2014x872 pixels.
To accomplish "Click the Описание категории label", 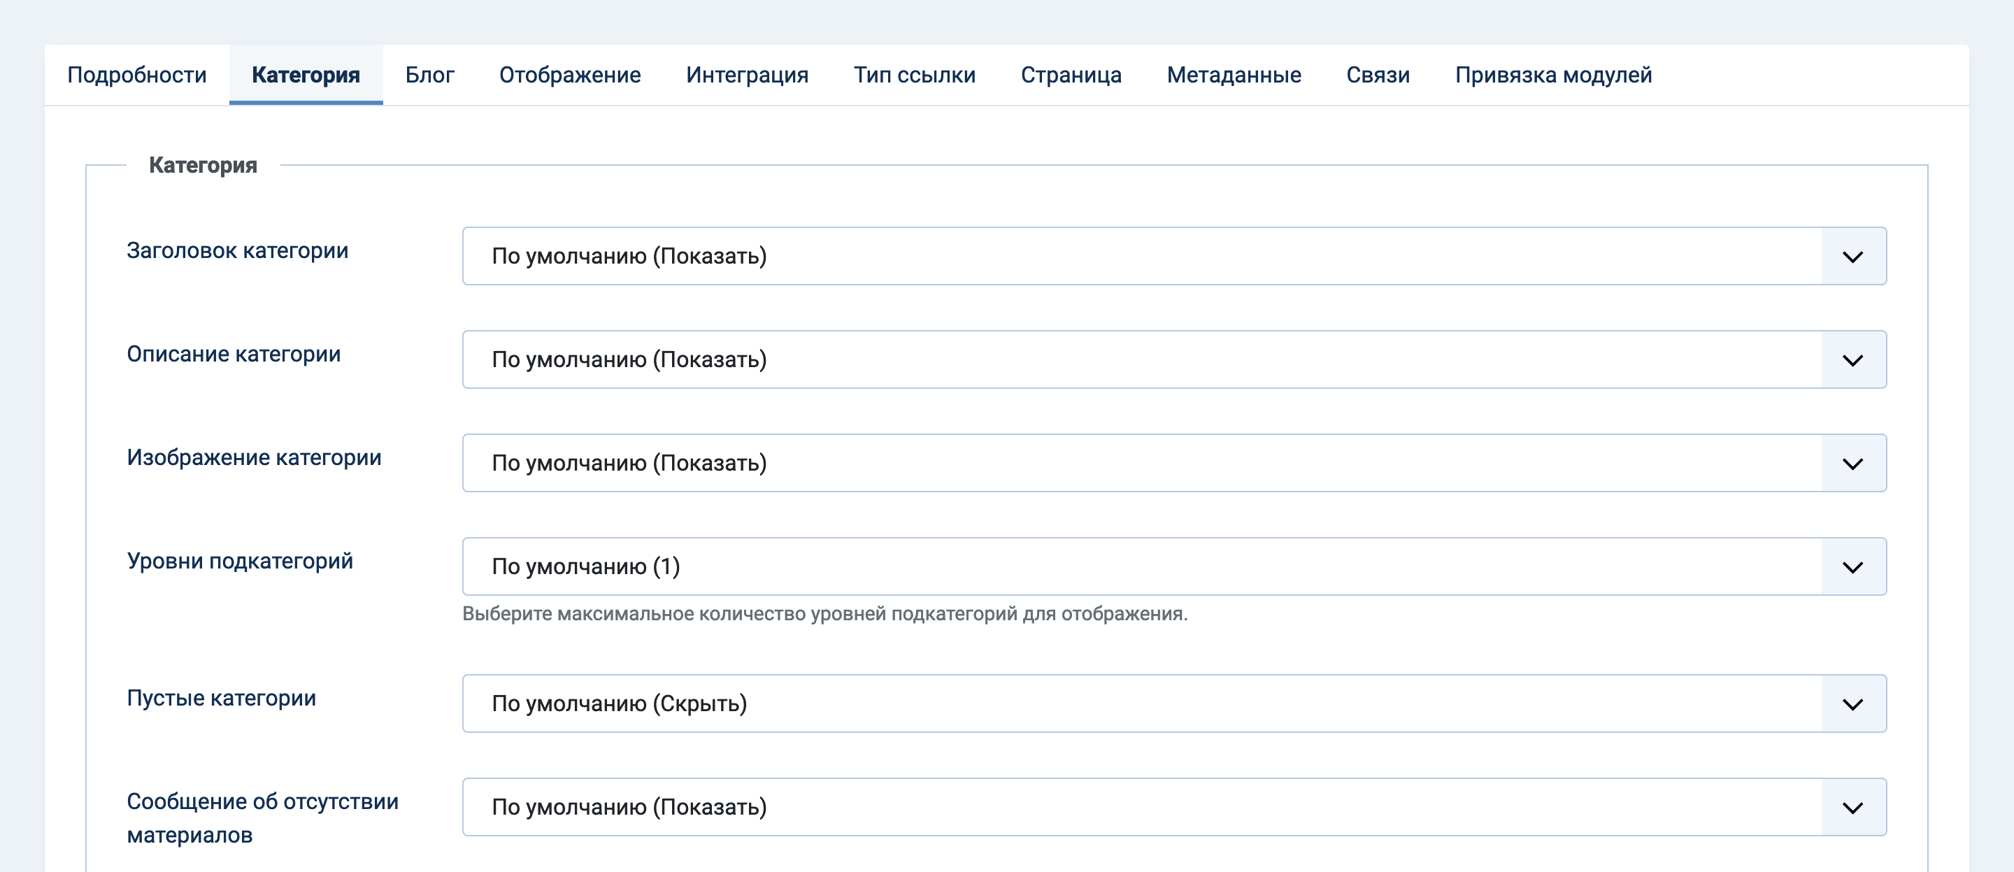I will click(x=234, y=355).
